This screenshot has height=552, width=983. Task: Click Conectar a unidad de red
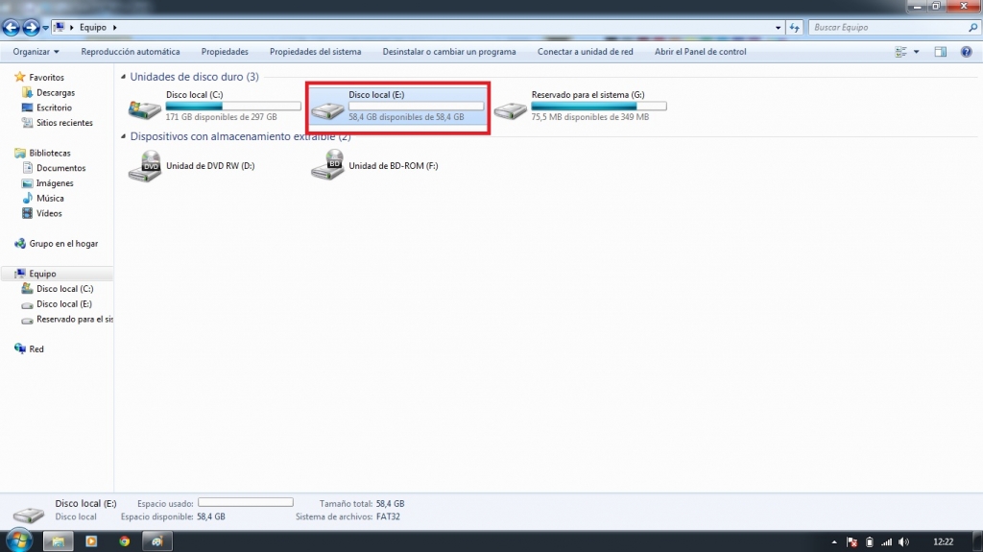[x=585, y=52]
